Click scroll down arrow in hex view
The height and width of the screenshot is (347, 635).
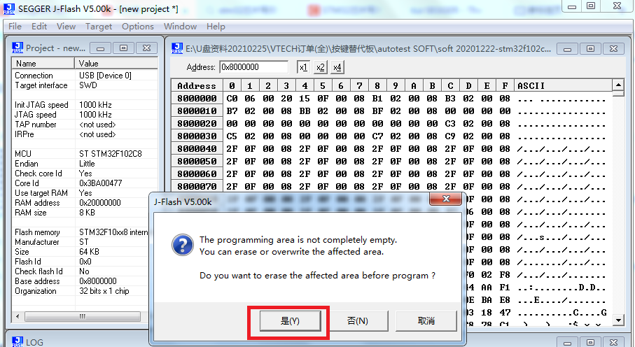click(618, 320)
